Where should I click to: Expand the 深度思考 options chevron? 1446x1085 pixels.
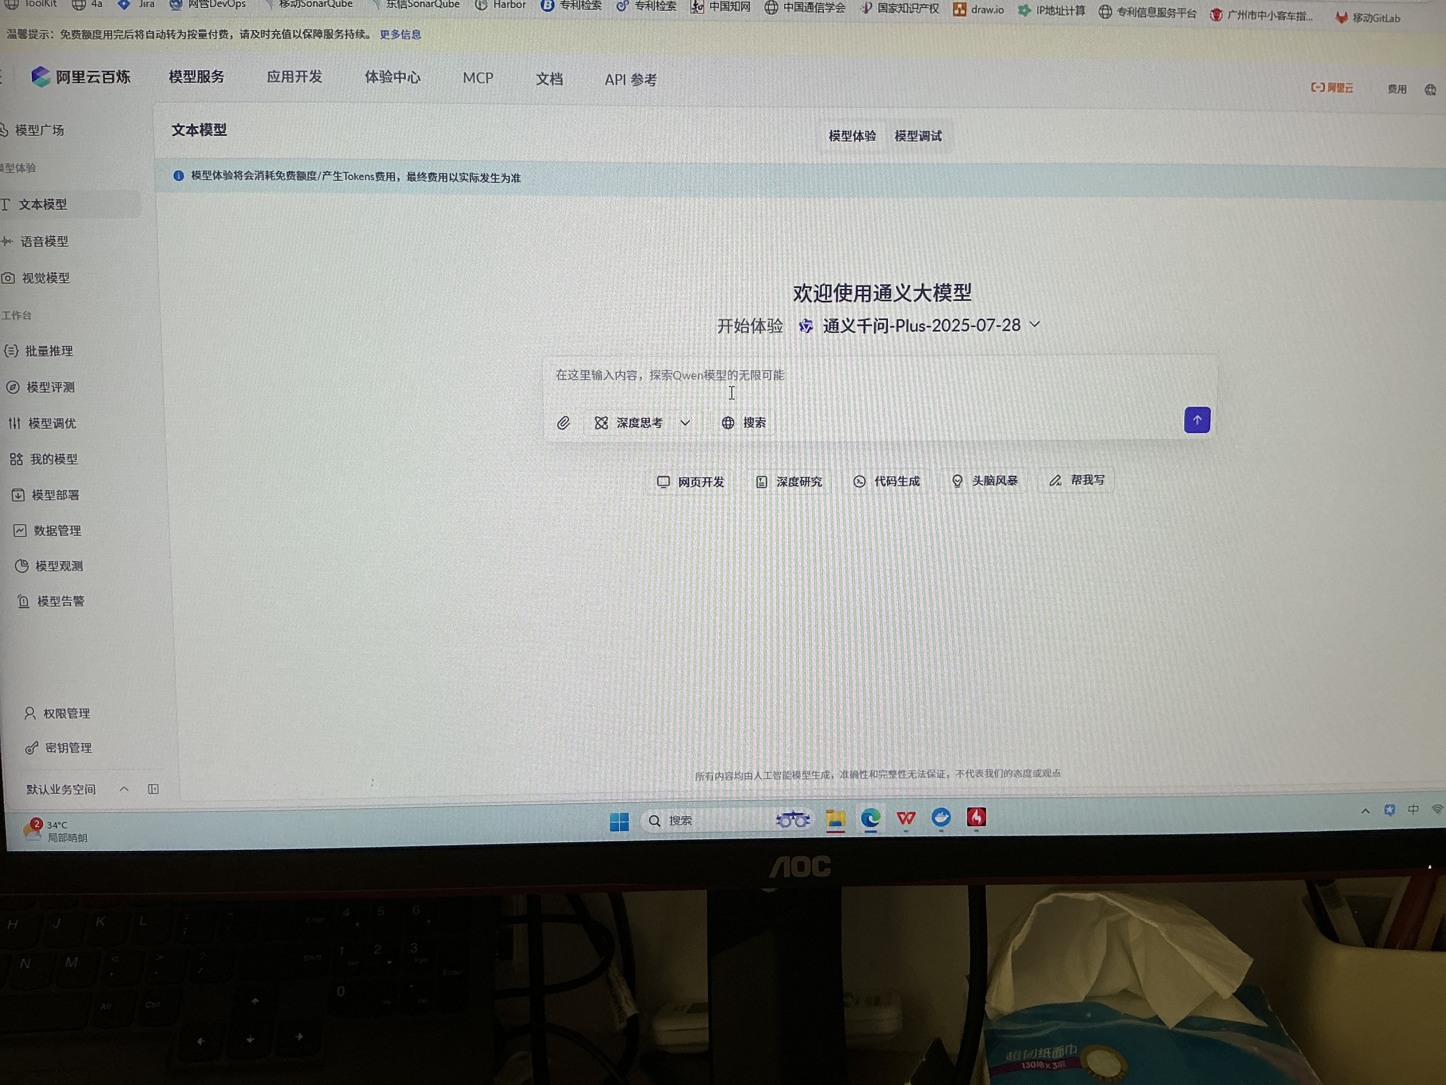686,423
